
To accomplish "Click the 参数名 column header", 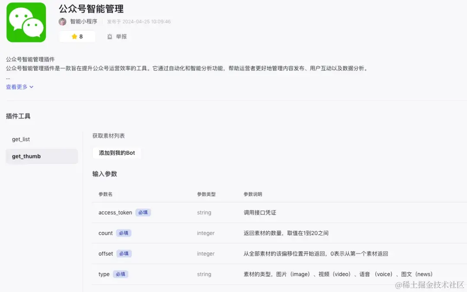I will [106, 194].
